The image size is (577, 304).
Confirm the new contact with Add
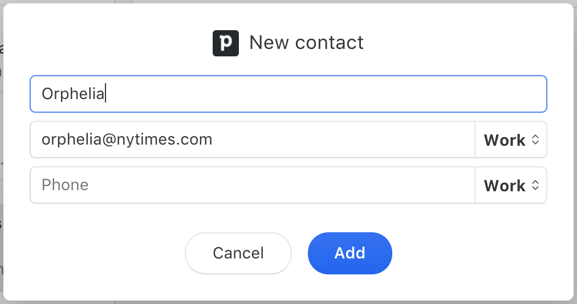coord(350,253)
